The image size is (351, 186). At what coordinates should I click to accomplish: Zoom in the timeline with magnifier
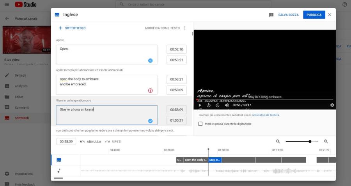point(326,142)
